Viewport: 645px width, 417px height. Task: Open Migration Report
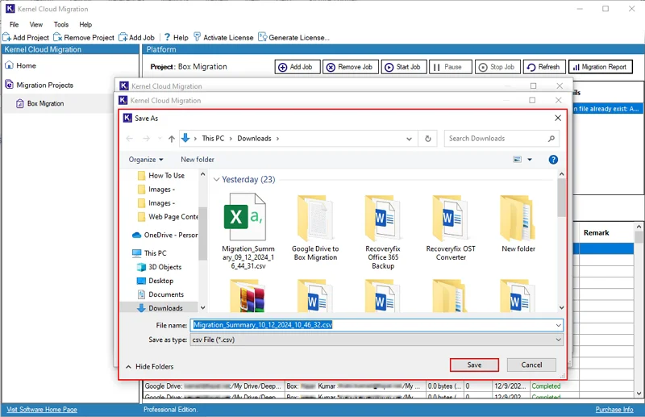click(x=600, y=67)
